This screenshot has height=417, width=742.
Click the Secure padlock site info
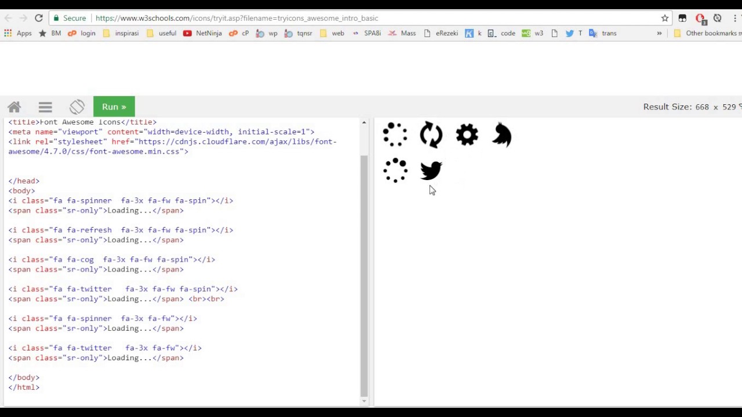coord(70,19)
